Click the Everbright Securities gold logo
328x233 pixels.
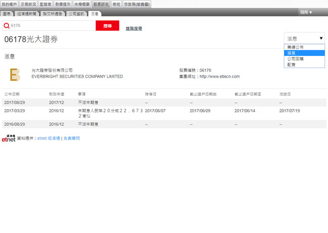(15, 75)
